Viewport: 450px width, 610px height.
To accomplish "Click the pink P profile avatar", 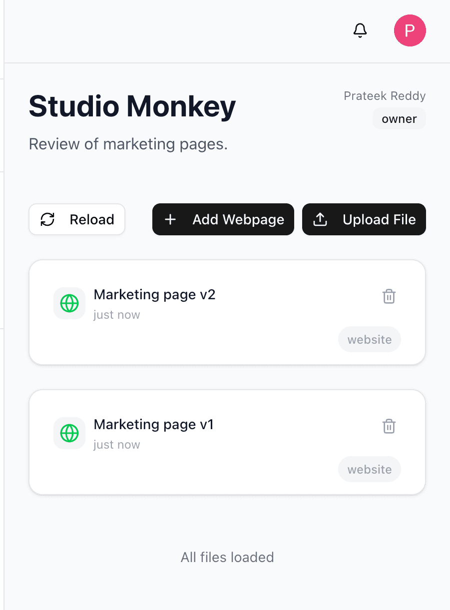I will pyautogui.click(x=410, y=30).
